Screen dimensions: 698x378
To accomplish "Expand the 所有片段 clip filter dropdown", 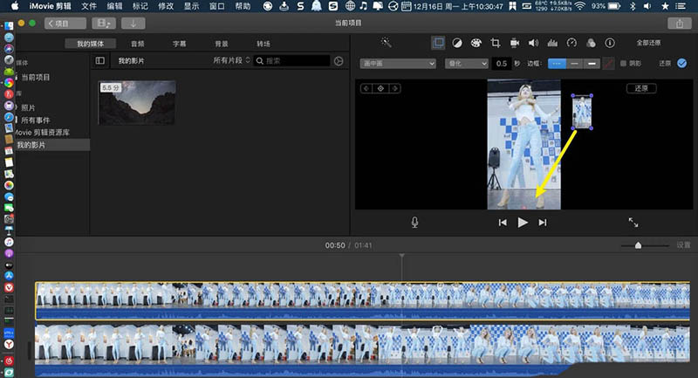I will pos(232,60).
